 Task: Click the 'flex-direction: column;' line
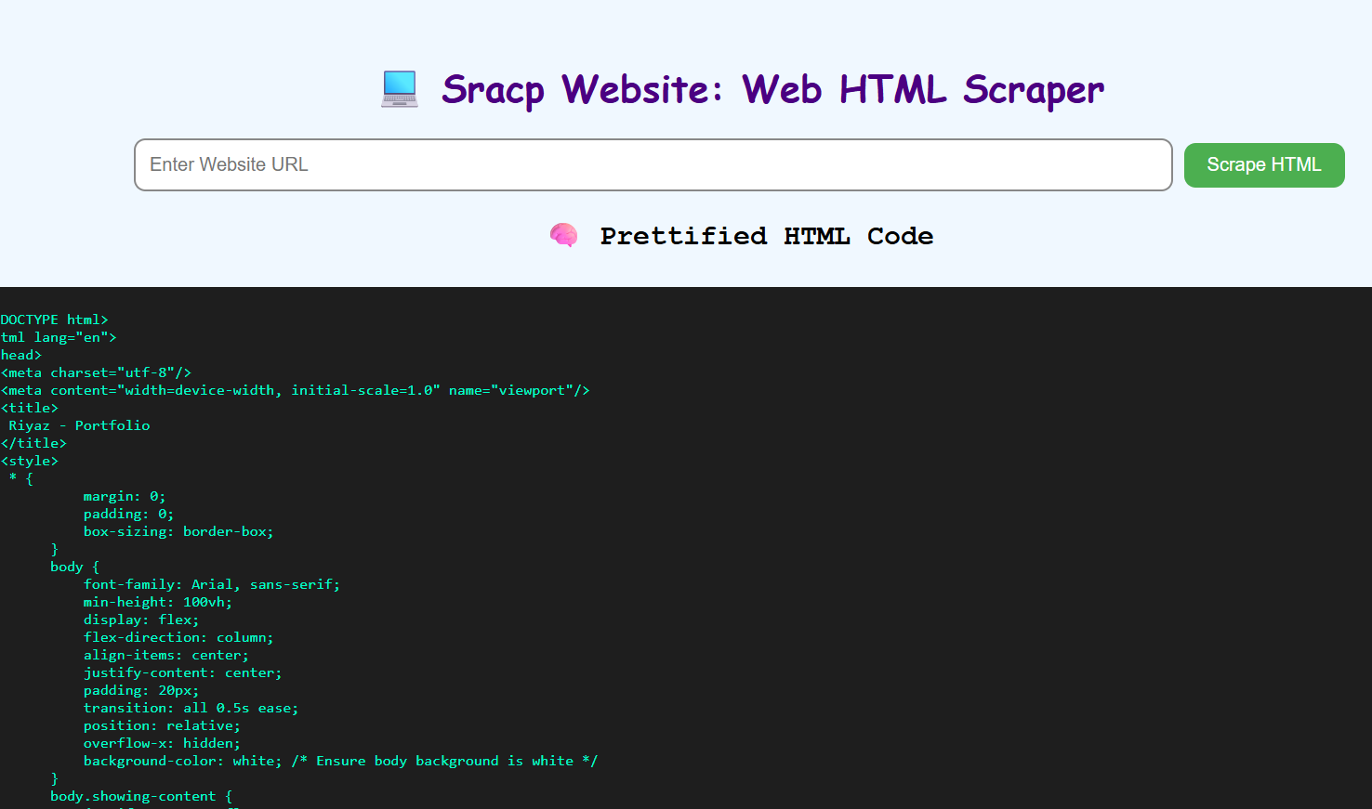[x=178, y=637]
